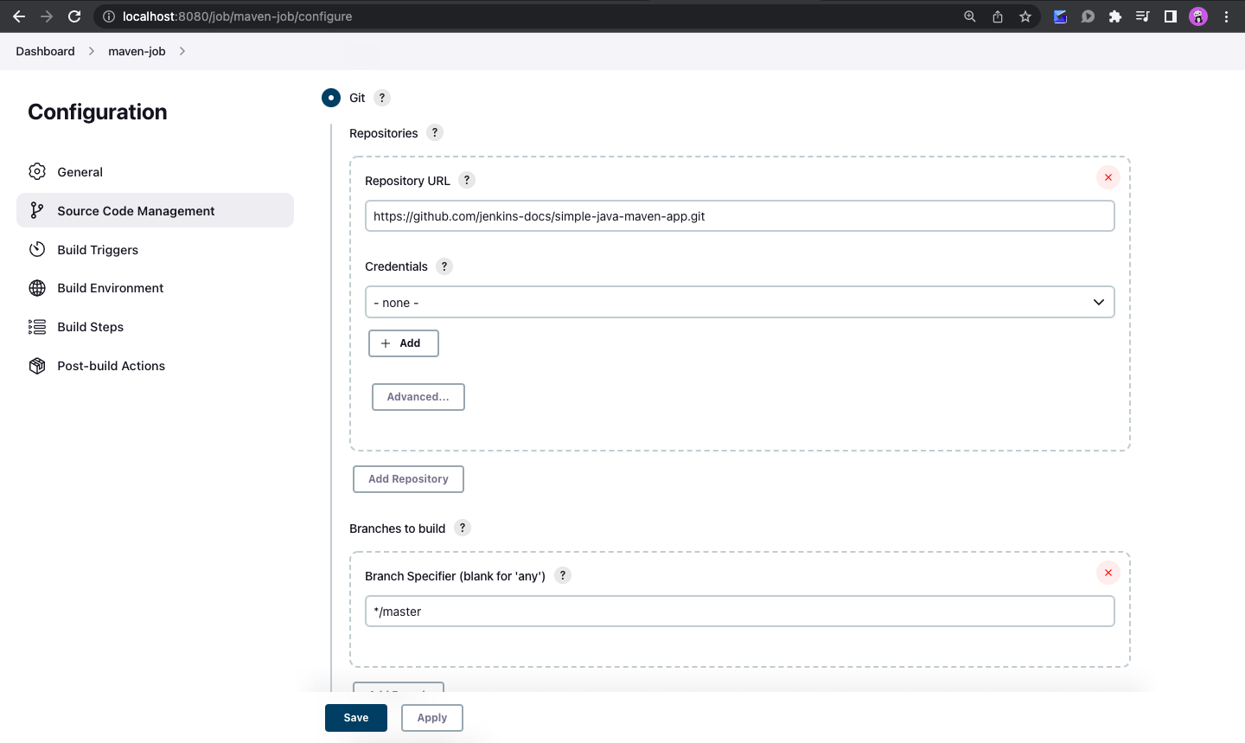Click the Post-build Actions package icon
The width and height of the screenshot is (1245, 743).
[x=37, y=365]
